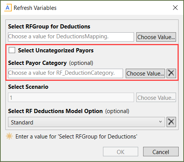Enable the Select Uncategorized Payors checkbox
The height and width of the screenshot is (162, 184).
click(x=12, y=50)
